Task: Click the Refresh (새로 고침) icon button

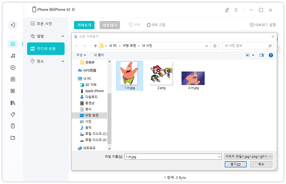Action: click(156, 25)
